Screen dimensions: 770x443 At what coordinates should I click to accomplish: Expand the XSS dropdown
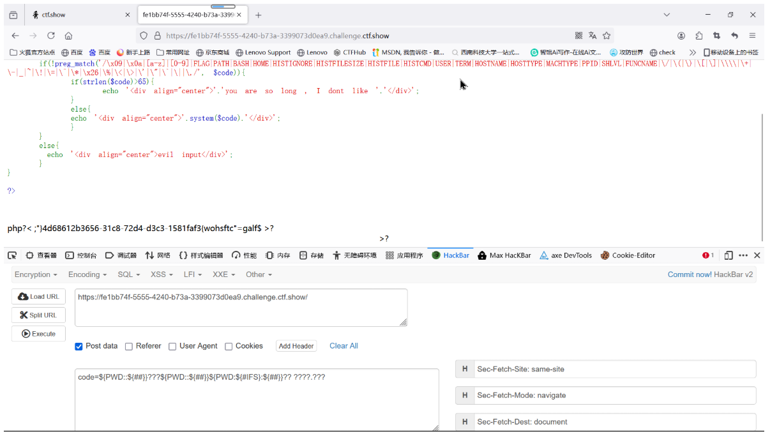click(x=162, y=274)
